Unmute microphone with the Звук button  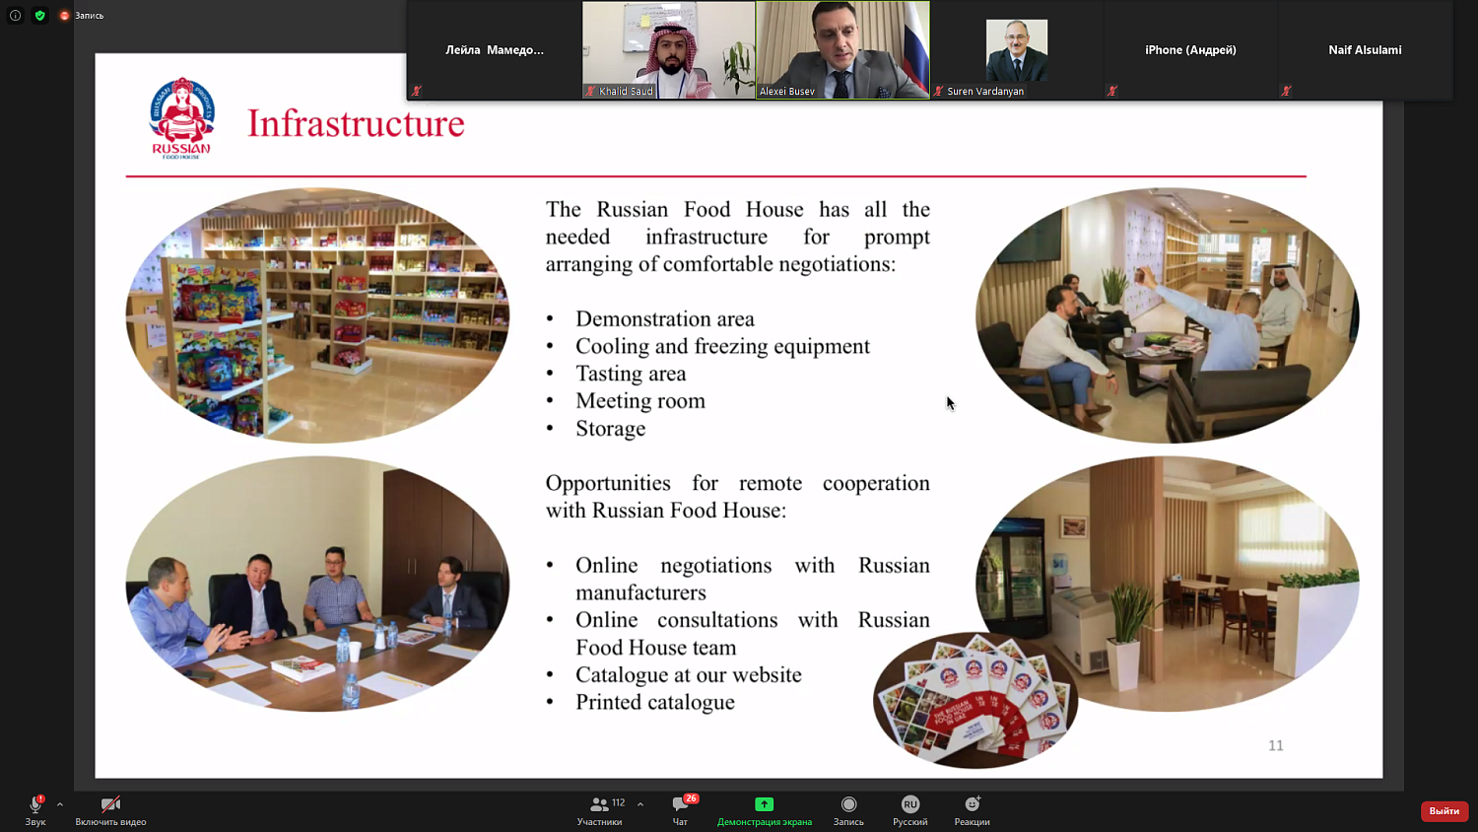click(35, 810)
